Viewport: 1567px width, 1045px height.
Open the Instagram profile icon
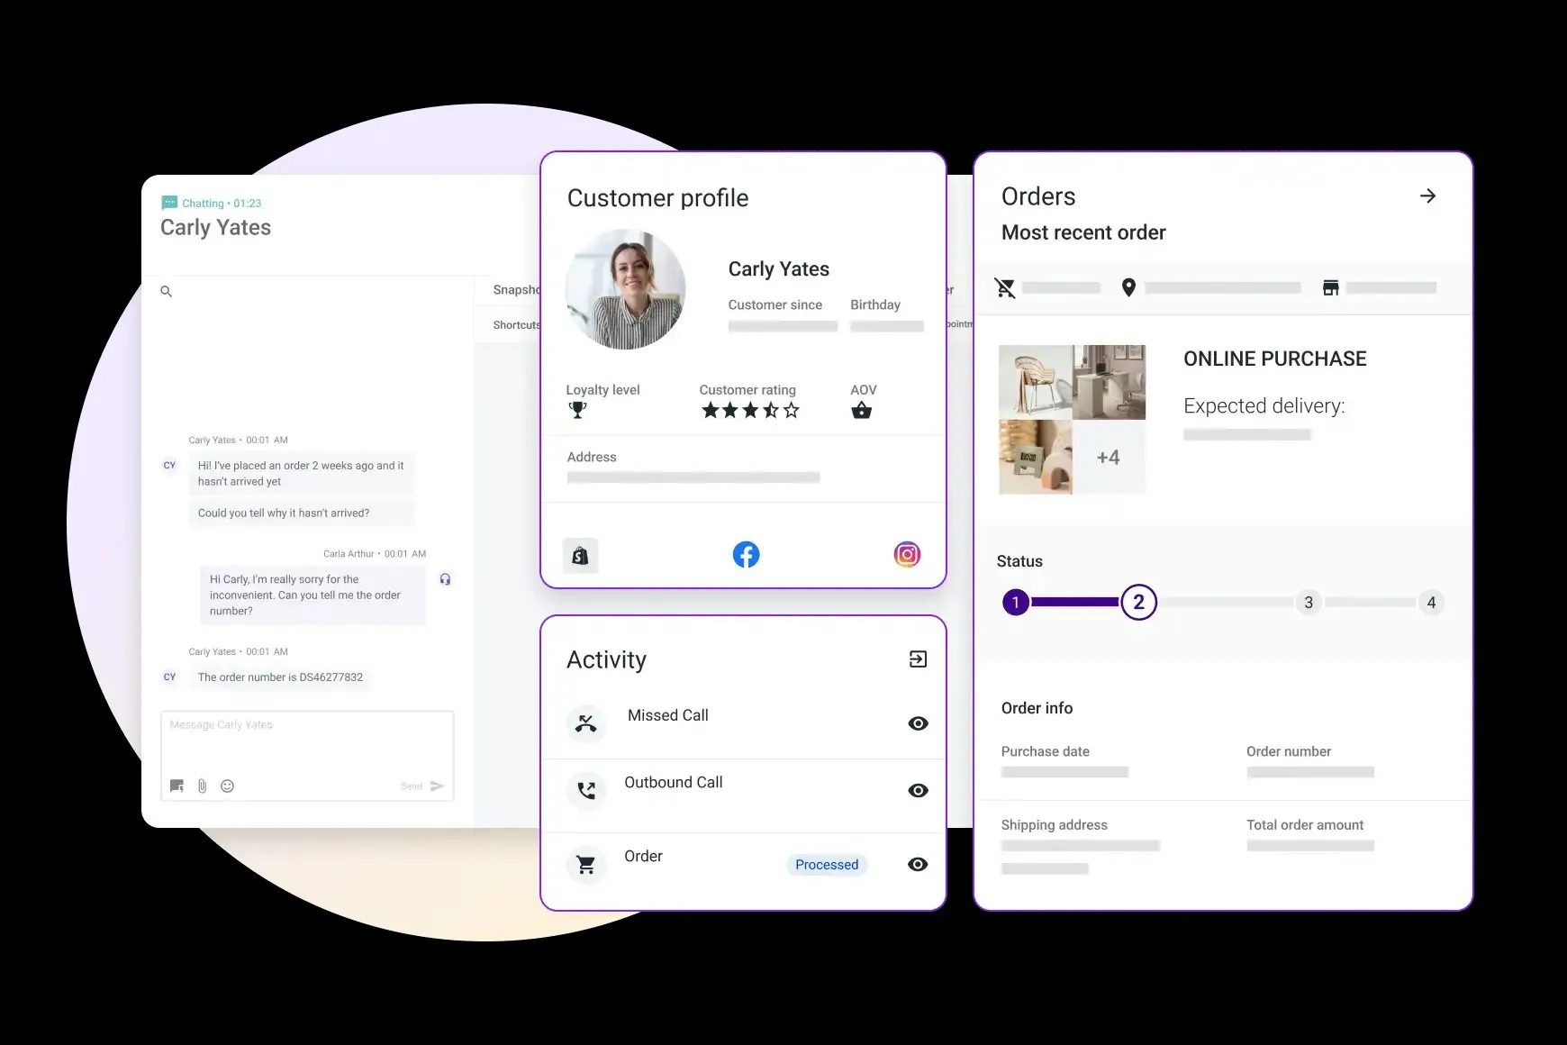(x=907, y=554)
